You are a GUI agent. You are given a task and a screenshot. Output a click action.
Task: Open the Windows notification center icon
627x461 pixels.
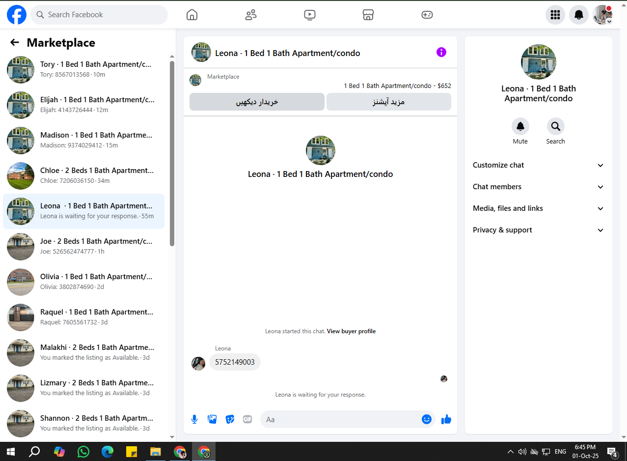click(612, 452)
